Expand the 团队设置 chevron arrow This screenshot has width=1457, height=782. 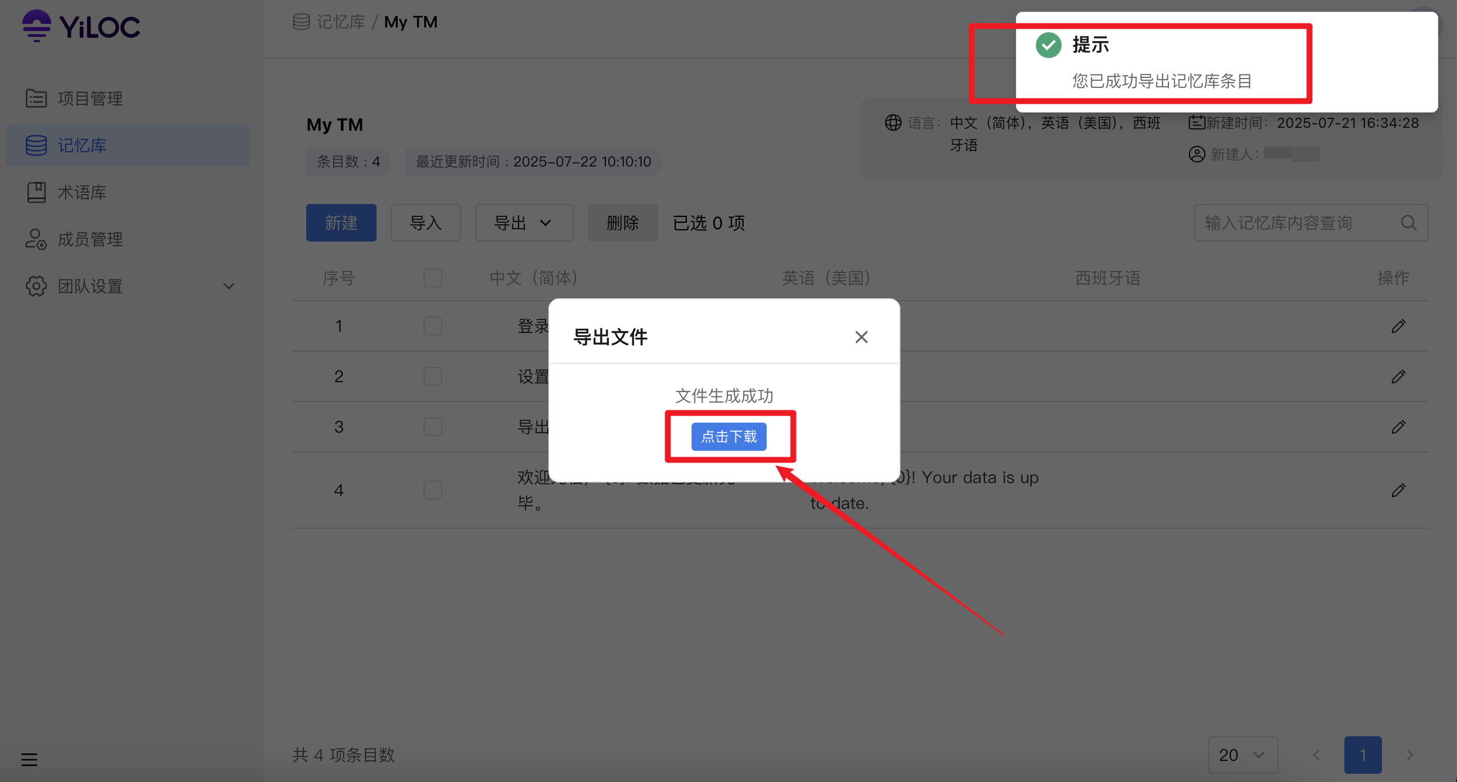pos(229,286)
